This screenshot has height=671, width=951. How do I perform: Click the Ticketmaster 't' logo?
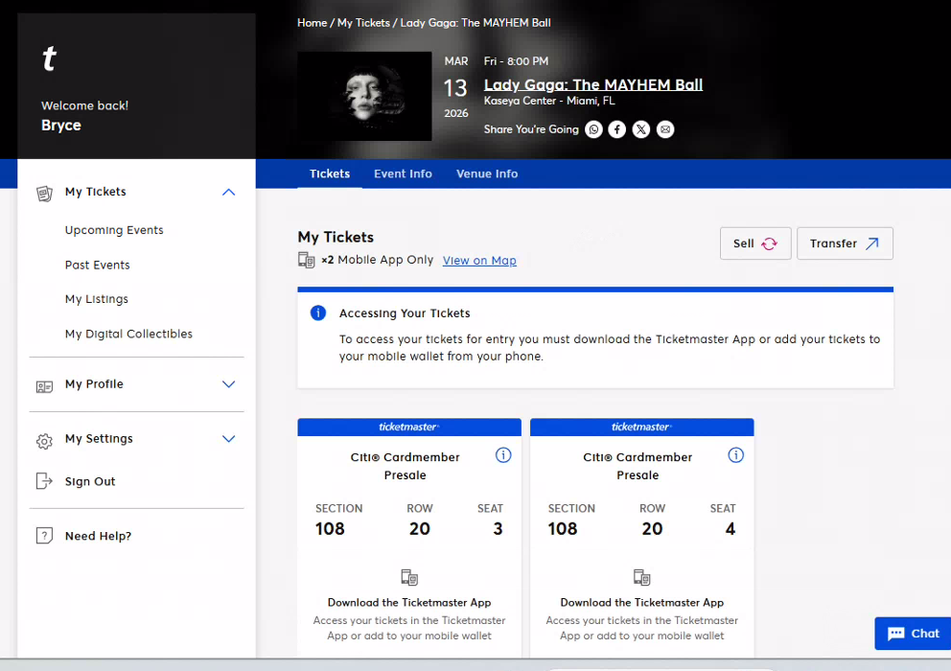[50, 60]
